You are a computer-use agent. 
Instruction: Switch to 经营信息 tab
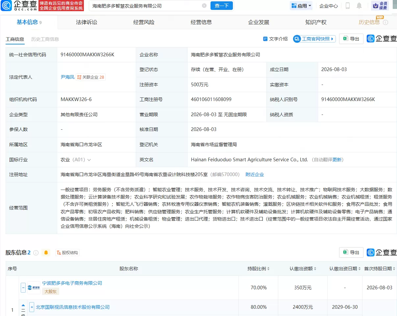point(201,22)
